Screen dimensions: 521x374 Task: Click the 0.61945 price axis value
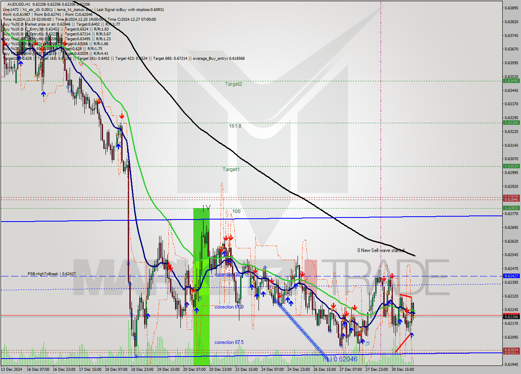(511, 365)
